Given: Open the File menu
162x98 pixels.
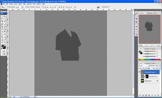Looking at the screenshot, I should pyautogui.click(x=4, y=4).
